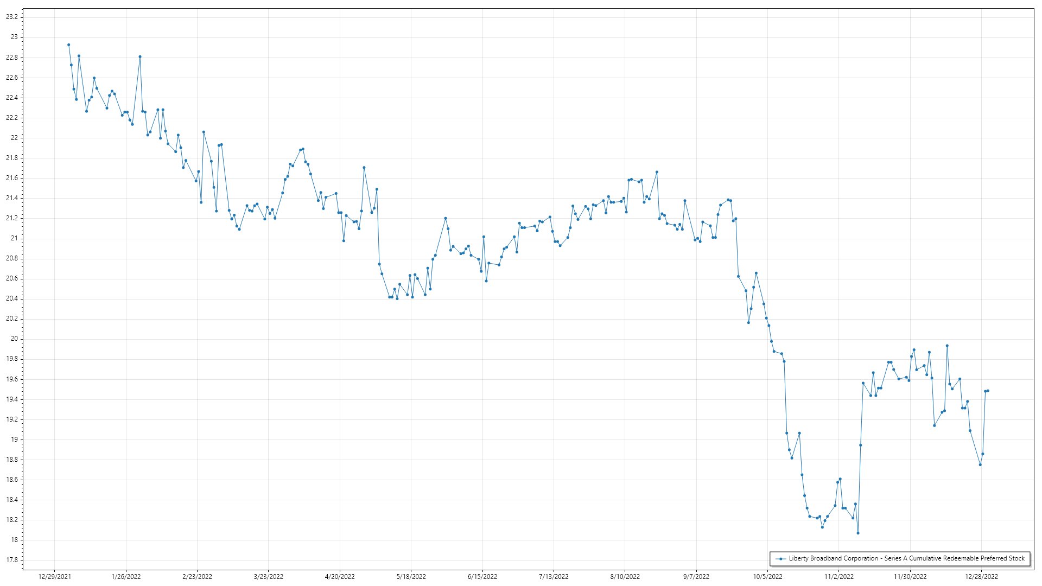Viewport: 1042px width, 586px height.
Task: Click the first data point of the series
Action: coord(68,45)
